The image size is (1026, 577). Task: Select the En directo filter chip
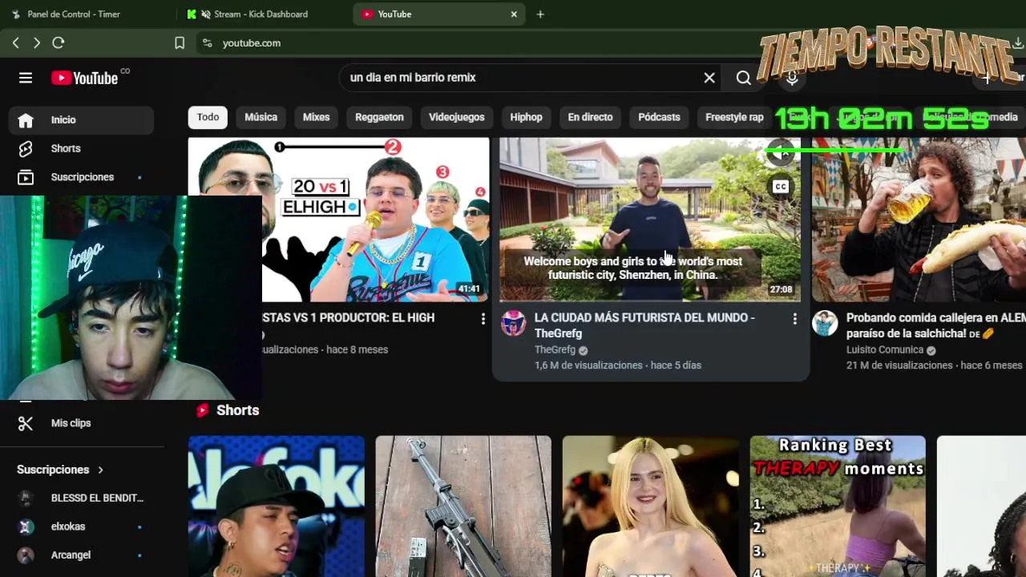590,117
